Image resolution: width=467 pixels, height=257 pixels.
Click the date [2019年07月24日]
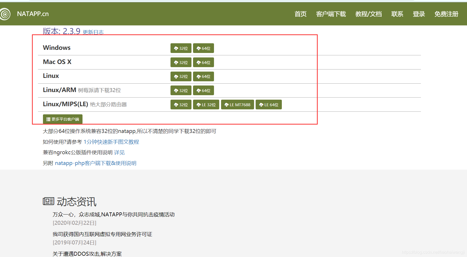(x=75, y=243)
